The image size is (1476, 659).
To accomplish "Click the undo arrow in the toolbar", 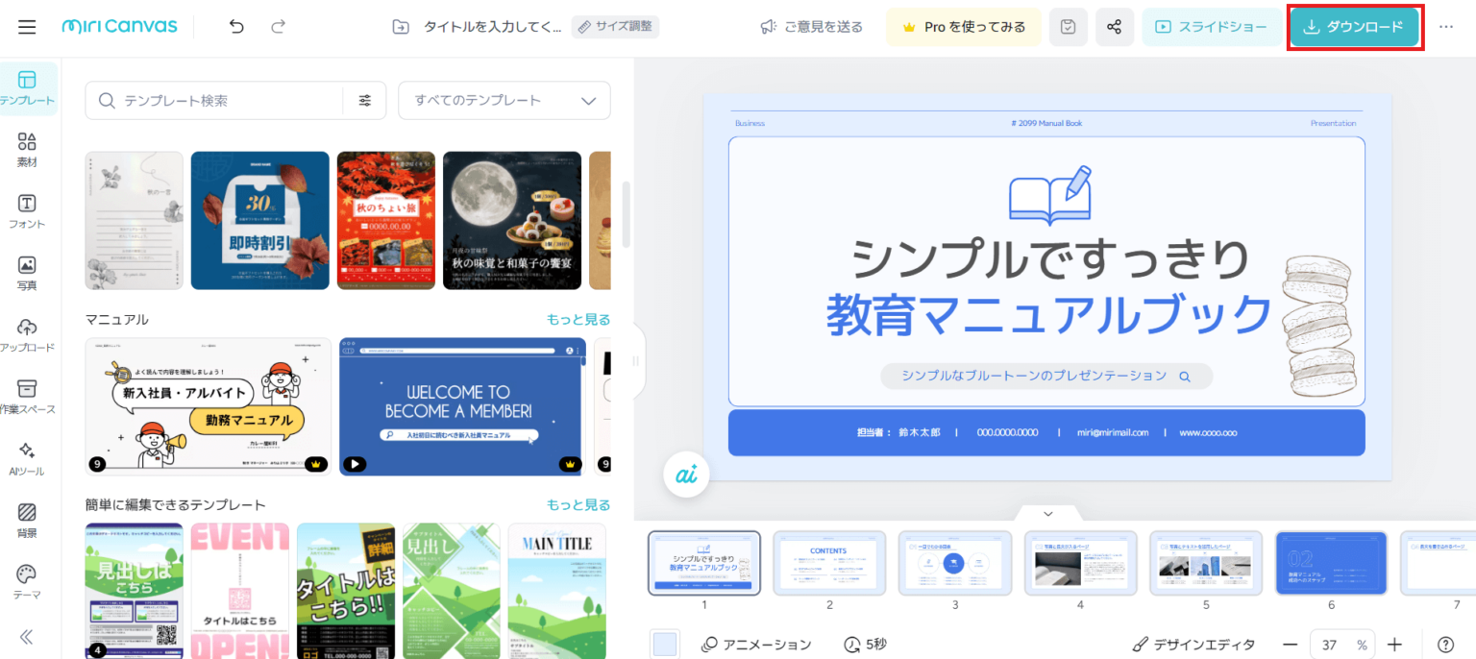I will pos(236,27).
